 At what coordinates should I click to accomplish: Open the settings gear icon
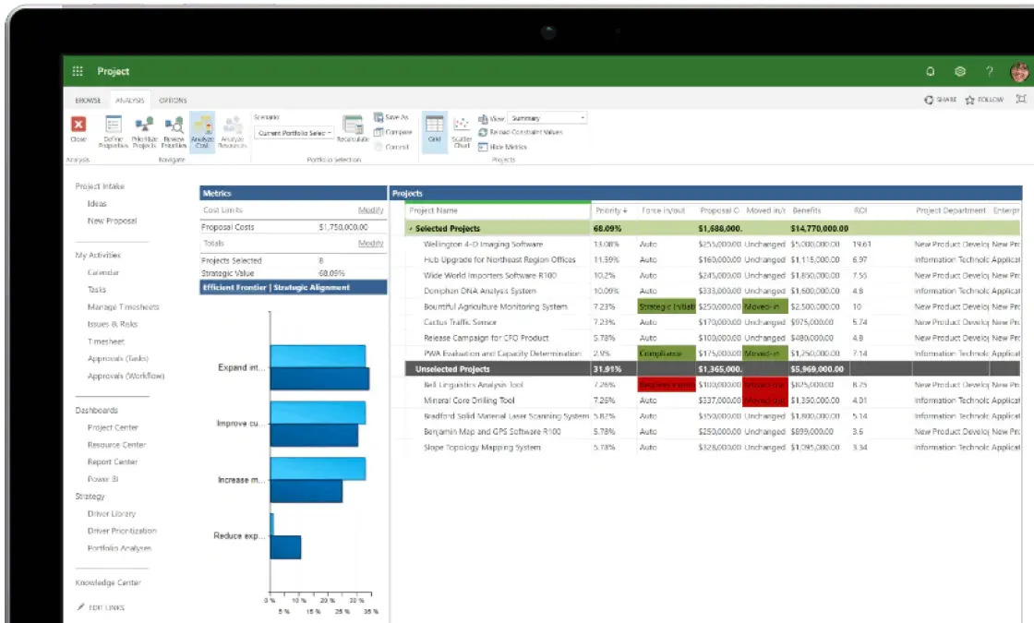coord(960,71)
